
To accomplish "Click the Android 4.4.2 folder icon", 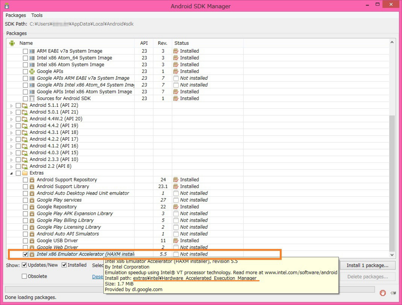I will (x=25, y=126).
